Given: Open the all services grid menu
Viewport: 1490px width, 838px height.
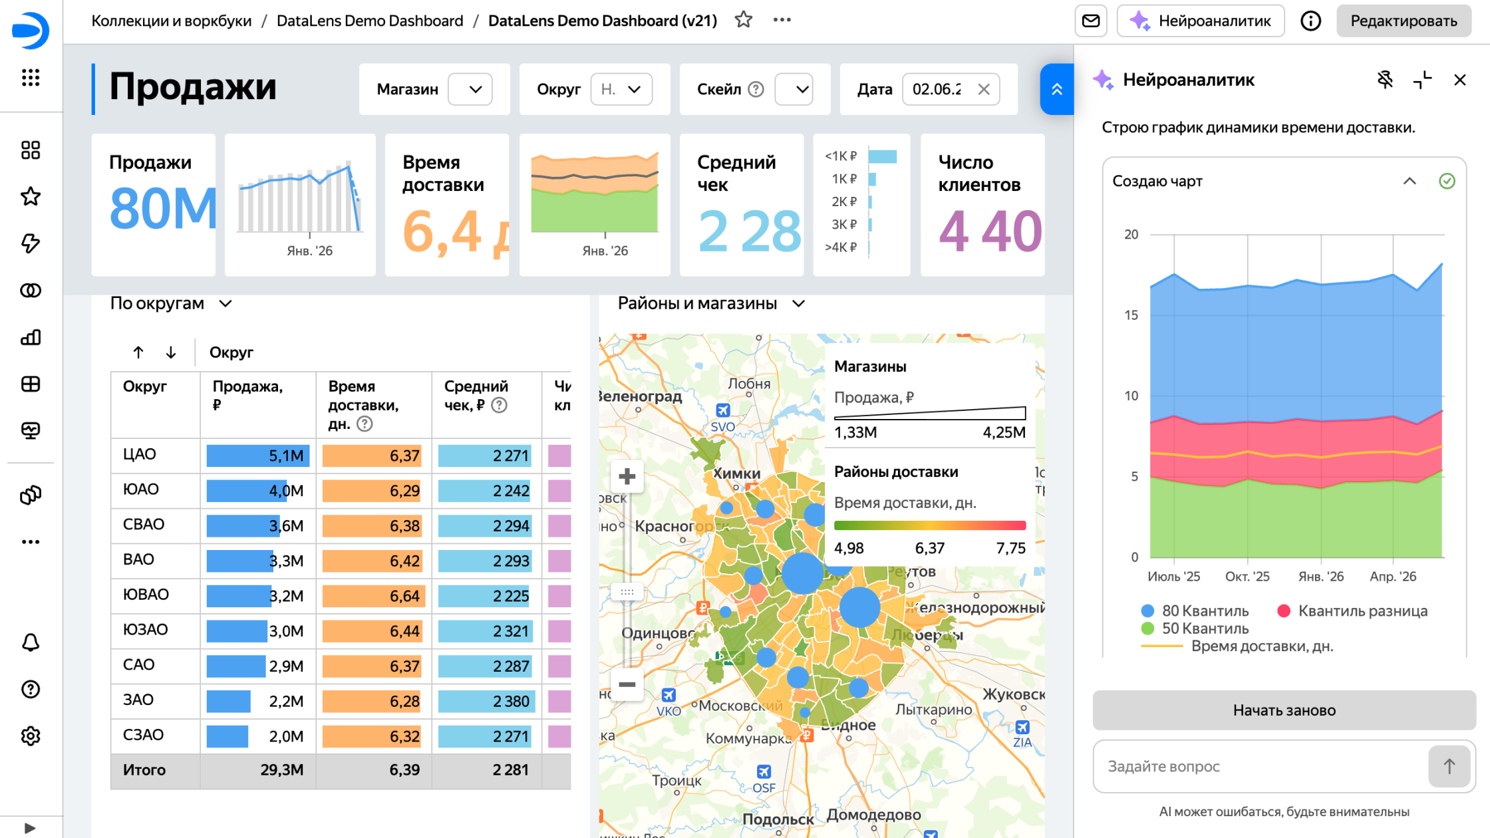Looking at the screenshot, I should 31,78.
